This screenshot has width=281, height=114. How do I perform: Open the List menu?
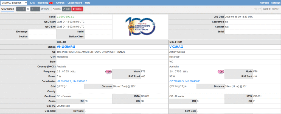tap(32, 3)
